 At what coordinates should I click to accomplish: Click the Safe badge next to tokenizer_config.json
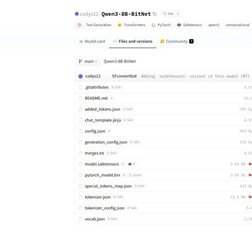(132, 208)
